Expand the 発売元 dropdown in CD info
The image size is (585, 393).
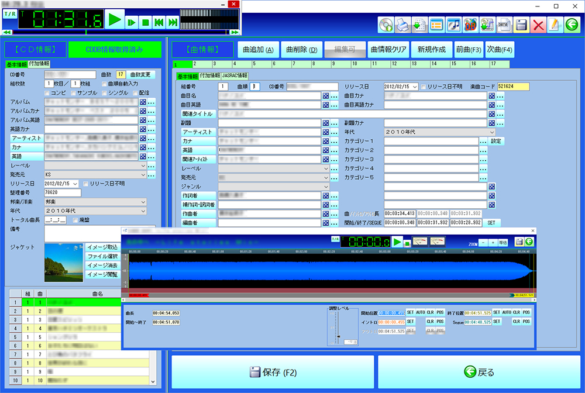(x=143, y=174)
